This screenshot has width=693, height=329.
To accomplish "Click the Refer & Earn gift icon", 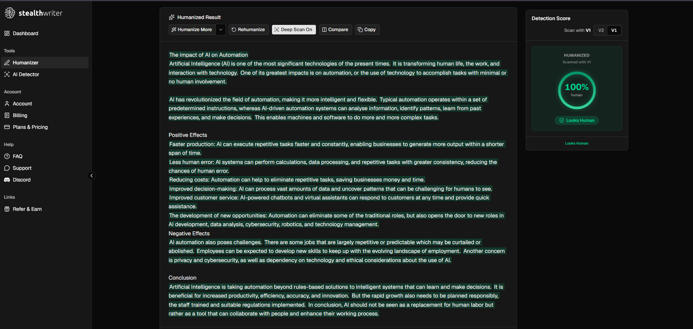I will coord(7,209).
